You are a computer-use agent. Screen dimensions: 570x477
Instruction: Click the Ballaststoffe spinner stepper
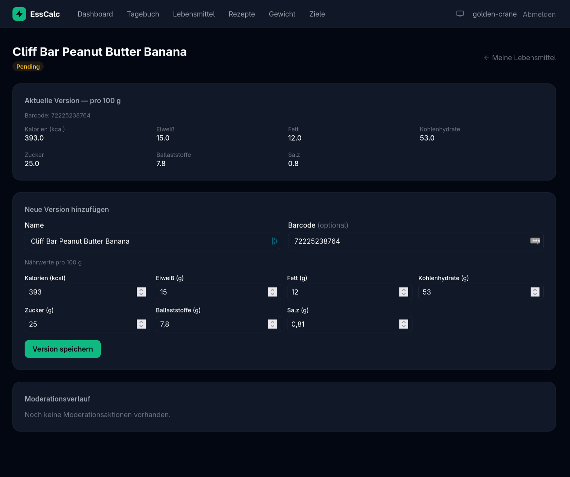tap(272, 324)
